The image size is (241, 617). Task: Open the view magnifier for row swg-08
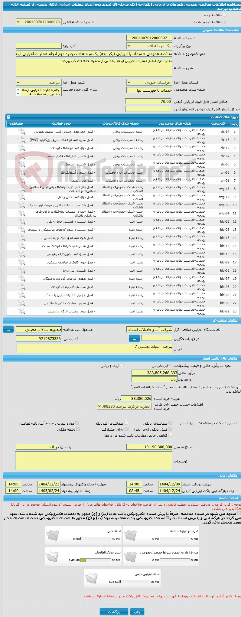pos(21,205)
